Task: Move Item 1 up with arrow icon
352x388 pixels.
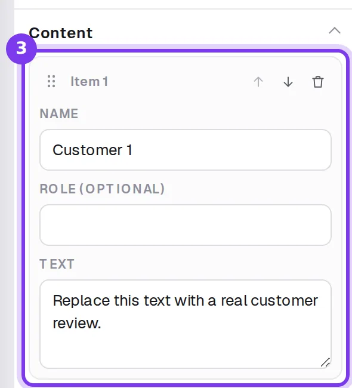Action: (x=258, y=82)
